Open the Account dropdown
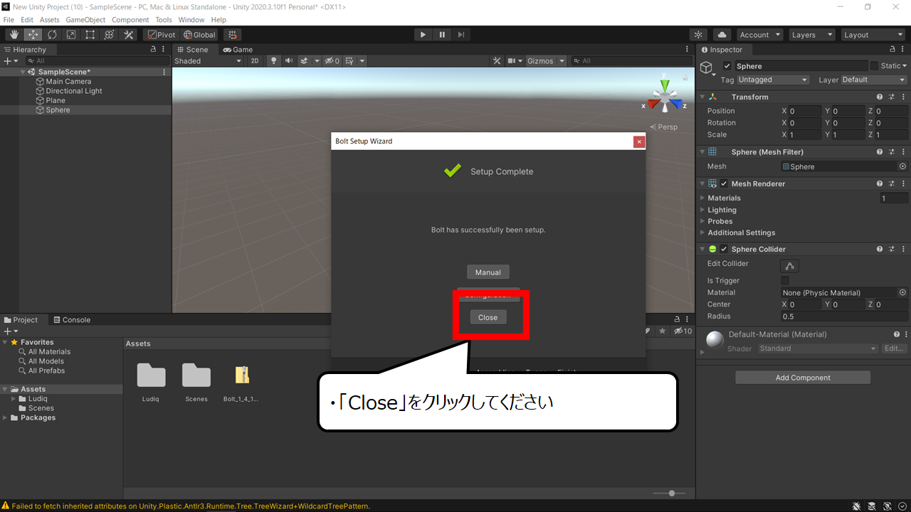The image size is (911, 512). coord(759,35)
